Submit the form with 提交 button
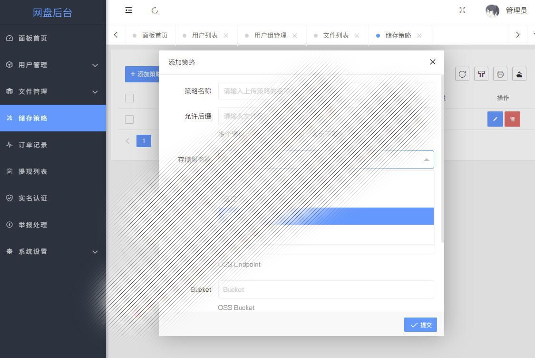Image resolution: width=535 pixels, height=358 pixels. tap(420, 325)
